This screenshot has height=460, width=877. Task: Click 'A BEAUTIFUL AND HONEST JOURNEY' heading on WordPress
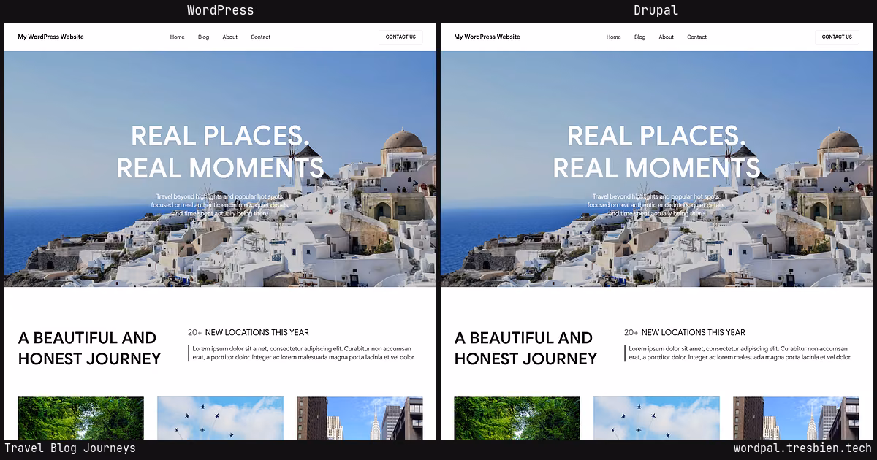(89, 348)
